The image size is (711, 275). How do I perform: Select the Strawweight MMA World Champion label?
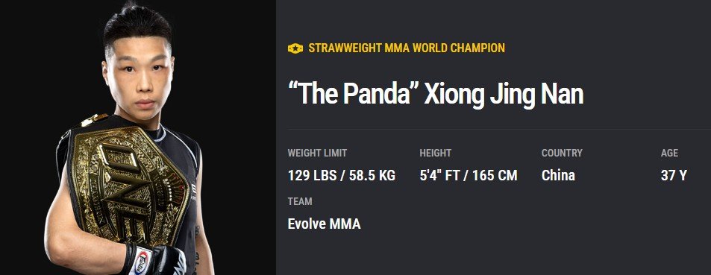coord(407,48)
